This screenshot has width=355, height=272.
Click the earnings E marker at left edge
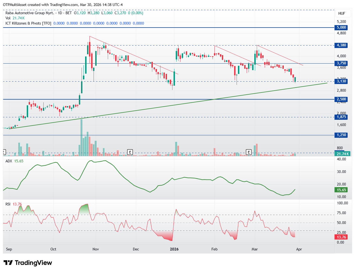pyautogui.click(x=4, y=152)
